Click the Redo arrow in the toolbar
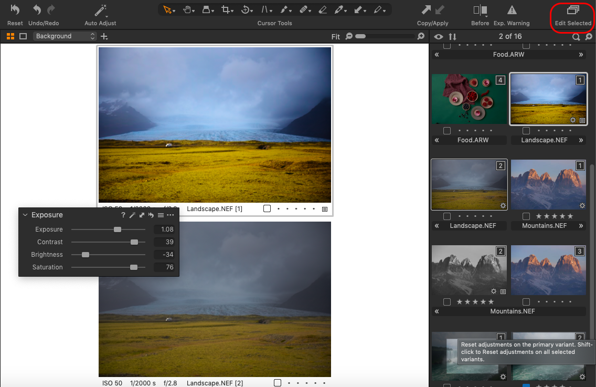 pyautogui.click(x=51, y=9)
